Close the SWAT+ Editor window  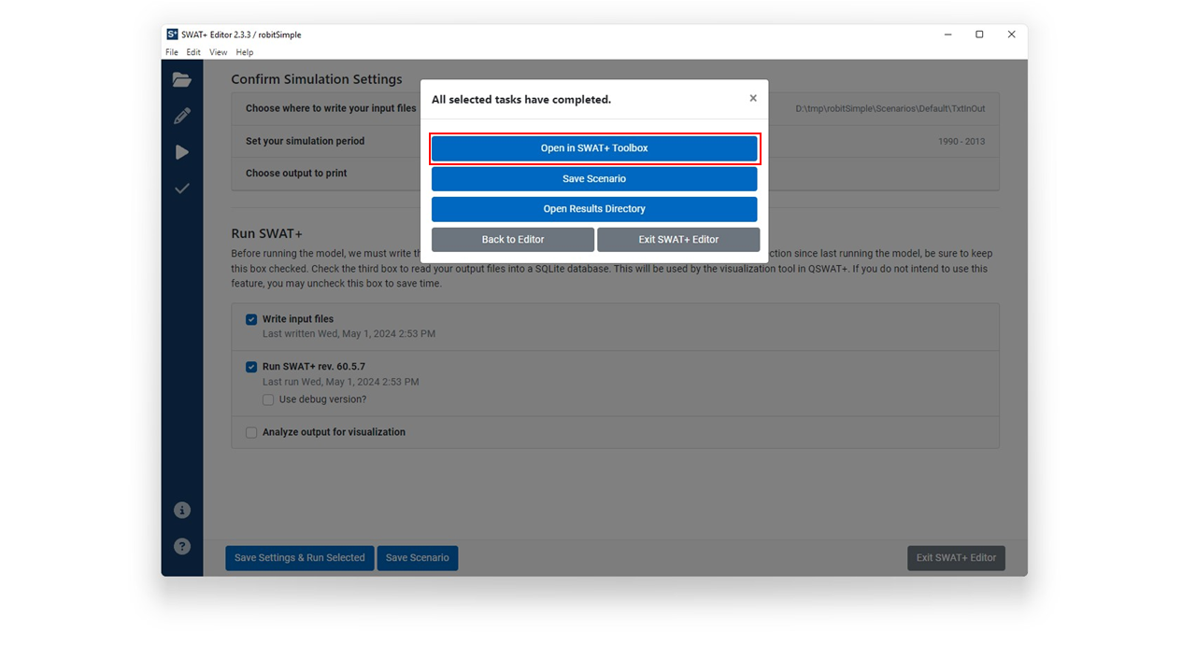[1011, 35]
